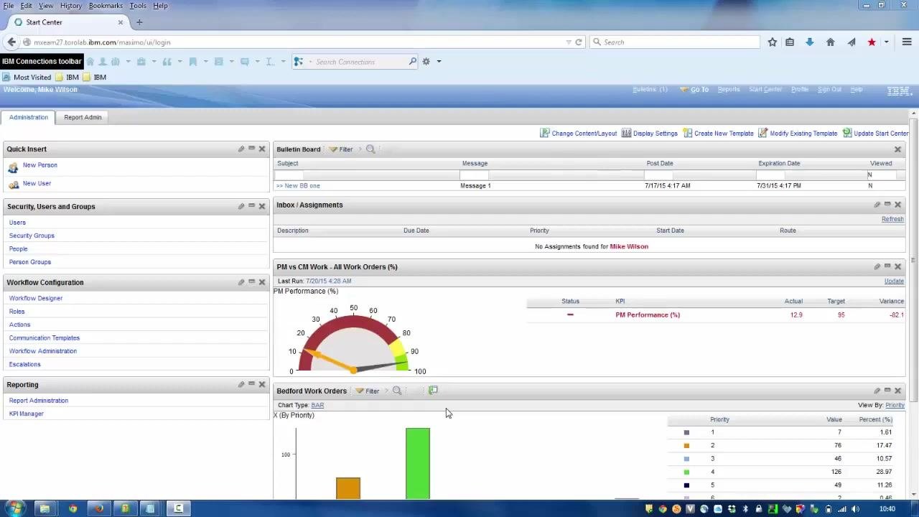Edit the Quick Insert portlet with pencil icon

pyautogui.click(x=241, y=149)
